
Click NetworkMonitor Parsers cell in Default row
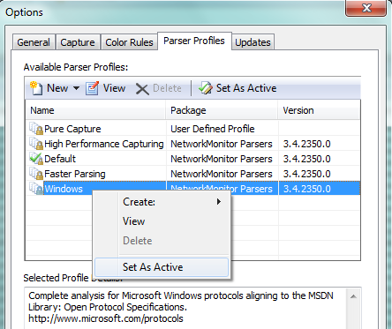[222, 159]
